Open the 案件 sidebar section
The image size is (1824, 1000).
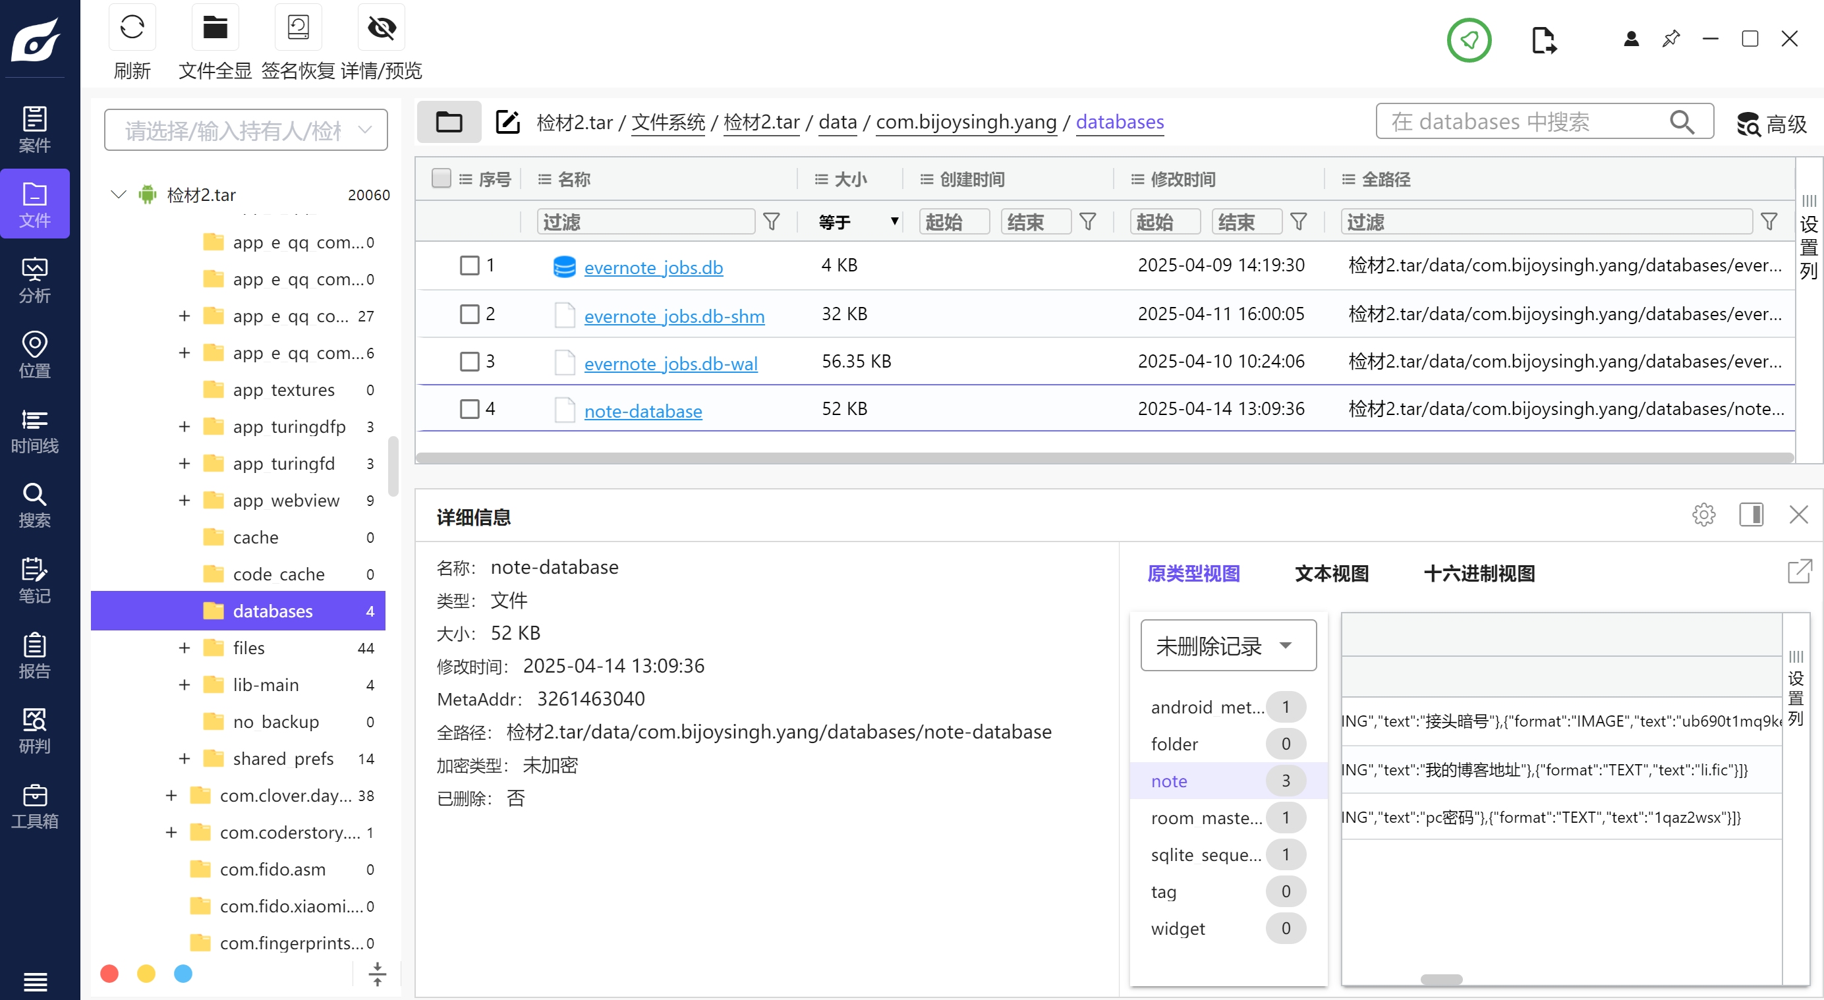pos(35,130)
